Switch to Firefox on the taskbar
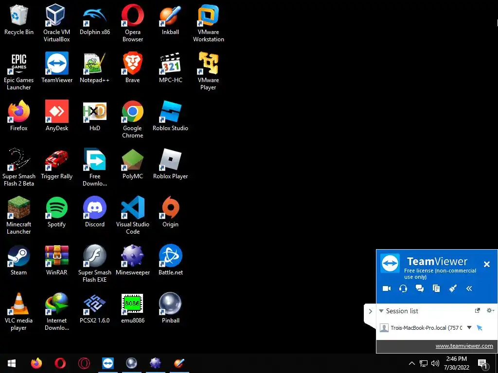Viewport: 498px width, 373px height. 36,363
